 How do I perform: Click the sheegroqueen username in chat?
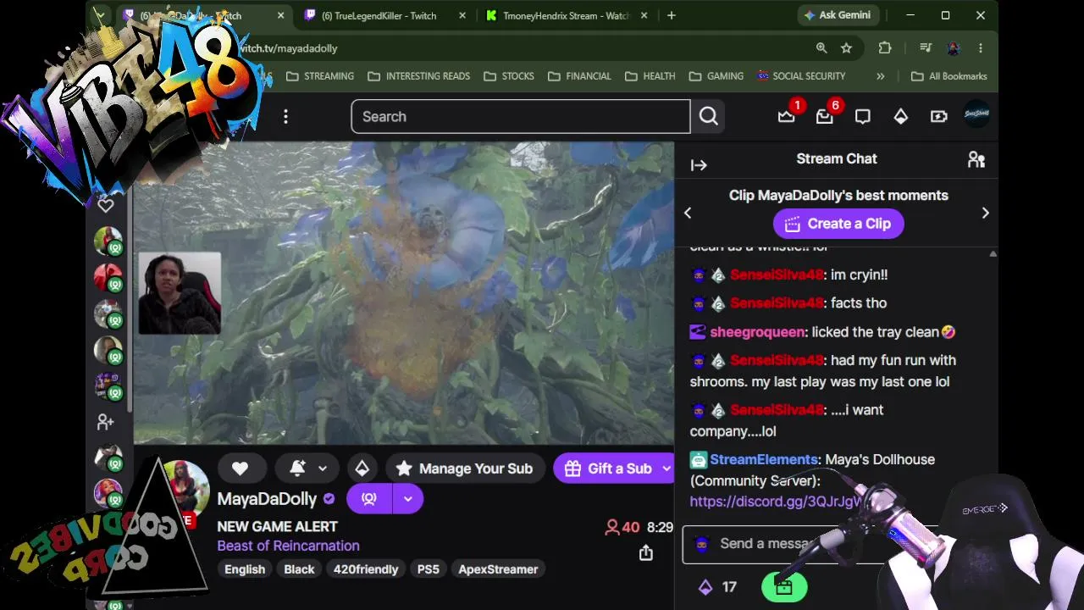point(758,332)
